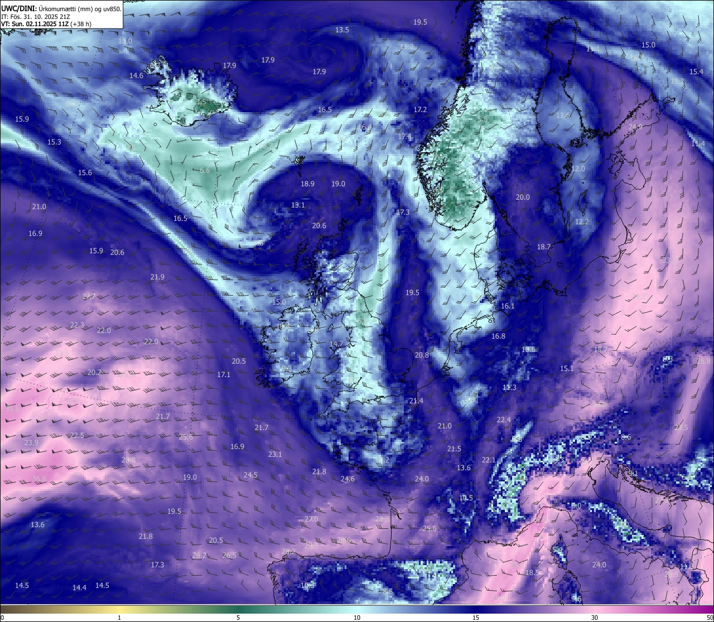
Task: Click the map value '13.5'
Action: [x=342, y=30]
